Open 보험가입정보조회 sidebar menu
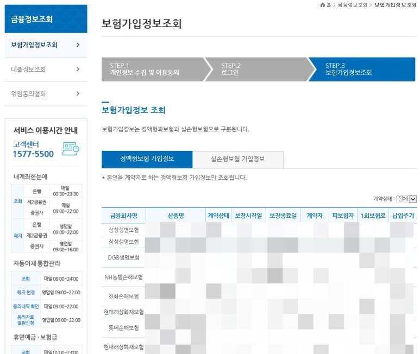 tap(46, 45)
